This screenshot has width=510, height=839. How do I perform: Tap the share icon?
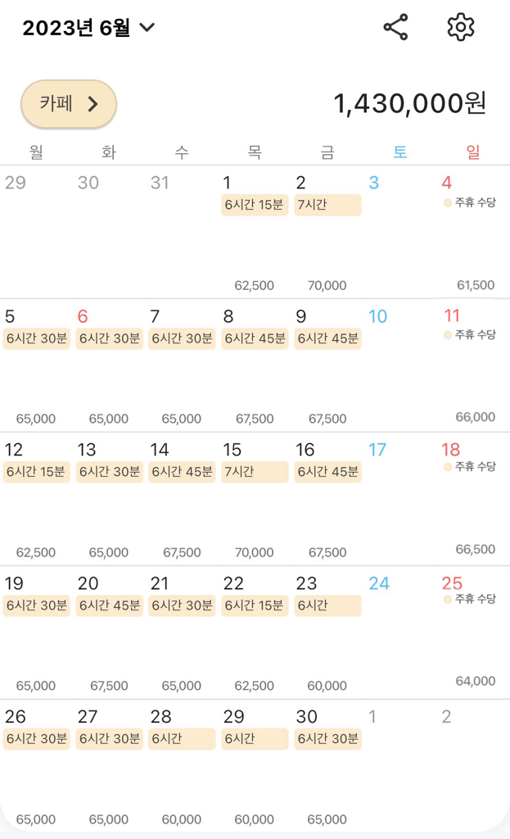click(395, 27)
